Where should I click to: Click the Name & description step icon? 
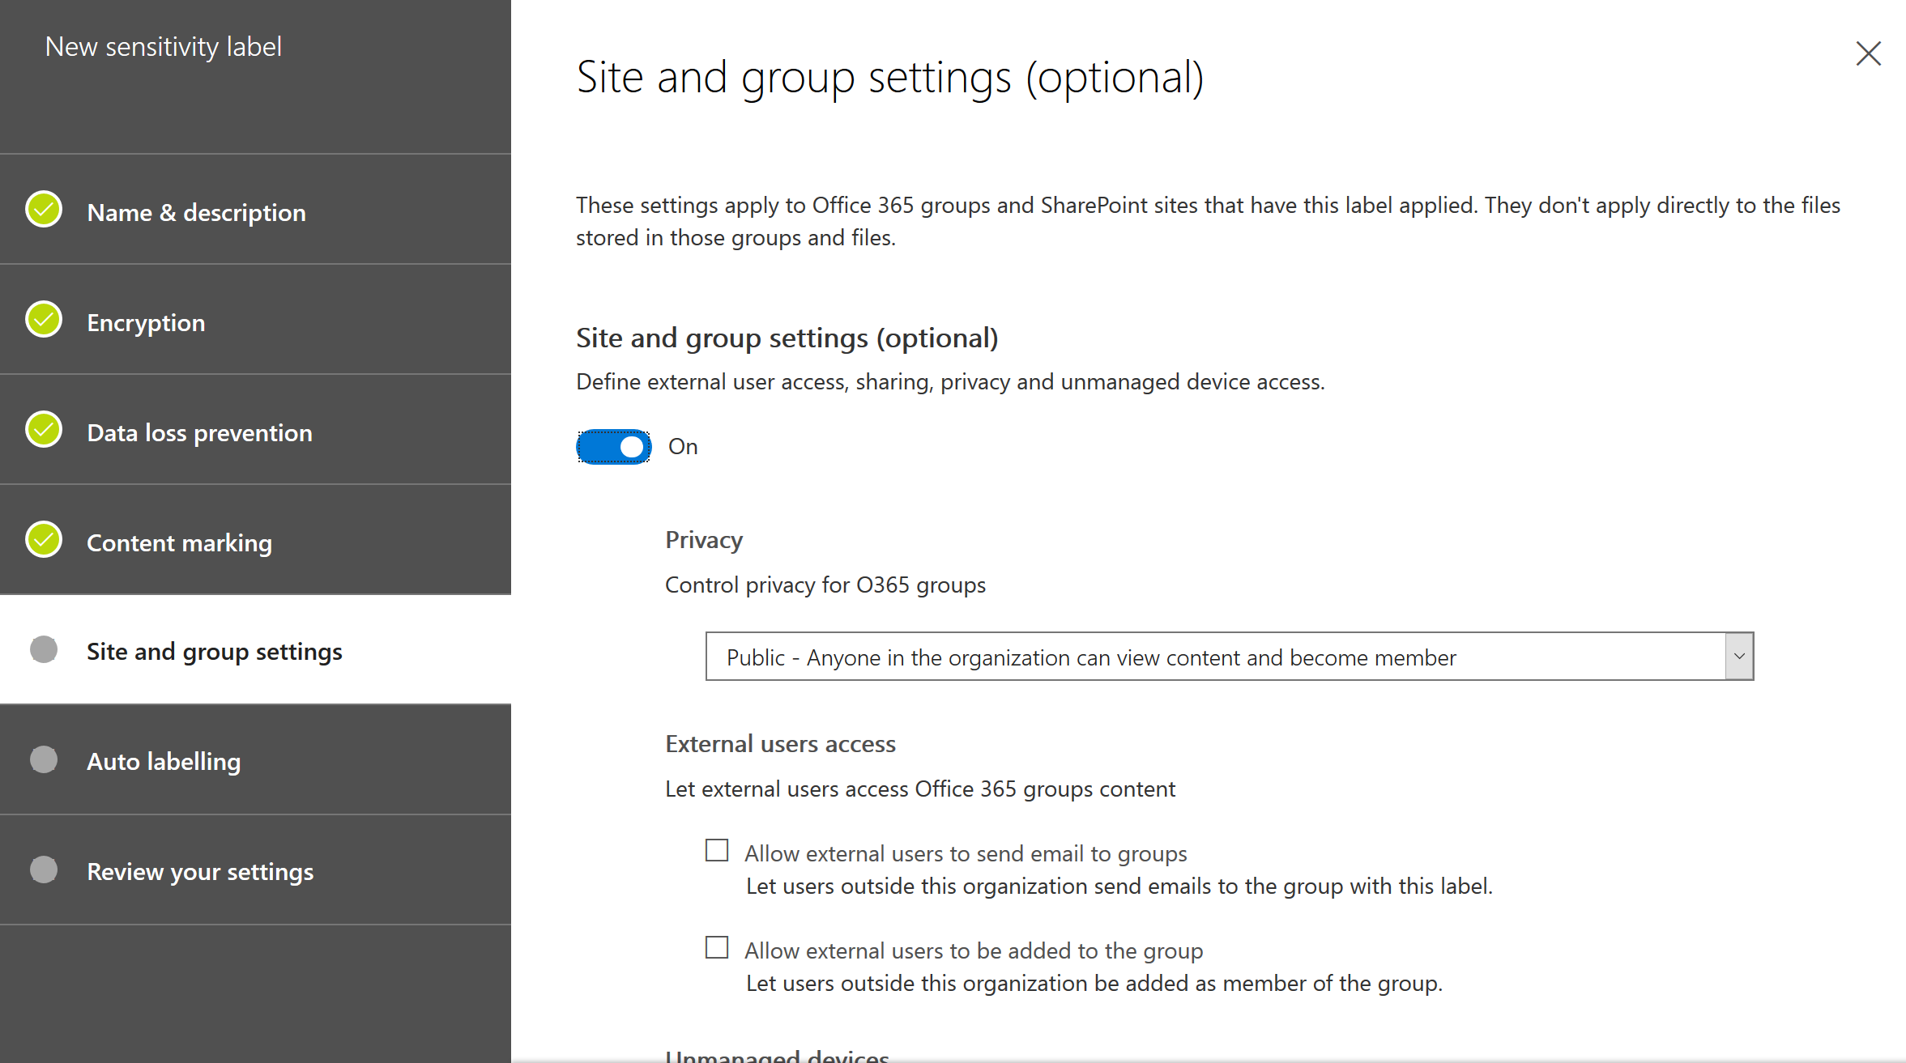coord(46,212)
